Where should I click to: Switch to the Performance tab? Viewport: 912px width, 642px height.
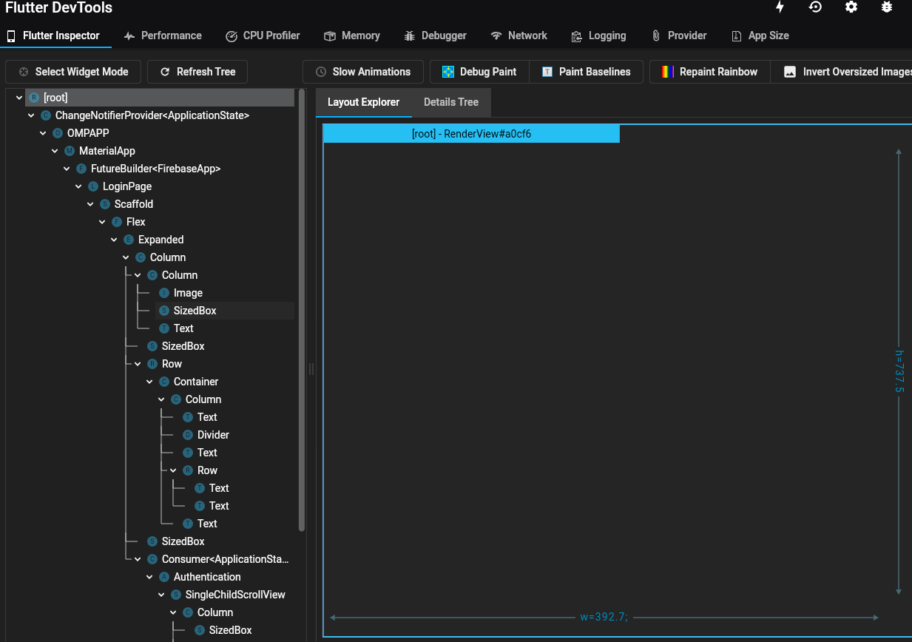(x=163, y=36)
